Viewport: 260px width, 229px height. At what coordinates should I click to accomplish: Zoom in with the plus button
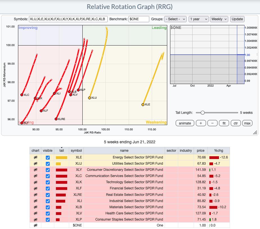201,123
